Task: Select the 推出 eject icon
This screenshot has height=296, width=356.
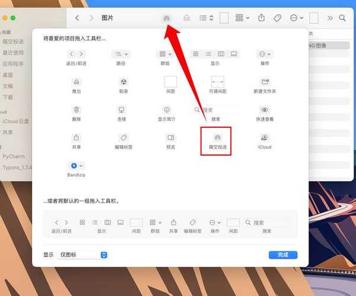Action: tap(76, 82)
